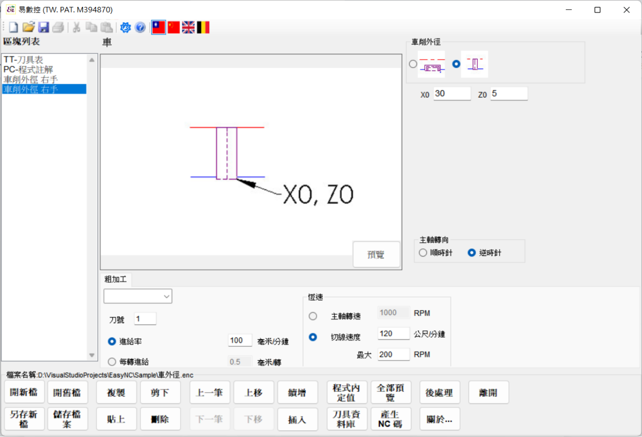The height and width of the screenshot is (437, 642).
Task: Click the printer toolbar icon
Action: point(58,27)
